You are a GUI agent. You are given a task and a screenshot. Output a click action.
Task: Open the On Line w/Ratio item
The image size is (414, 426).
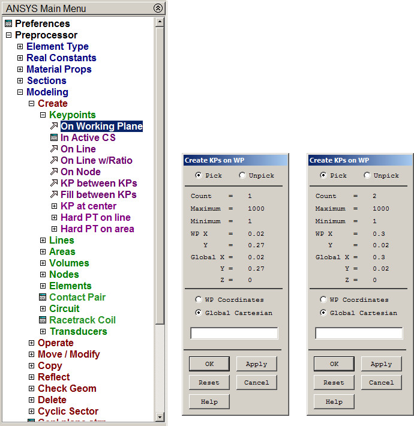point(97,161)
